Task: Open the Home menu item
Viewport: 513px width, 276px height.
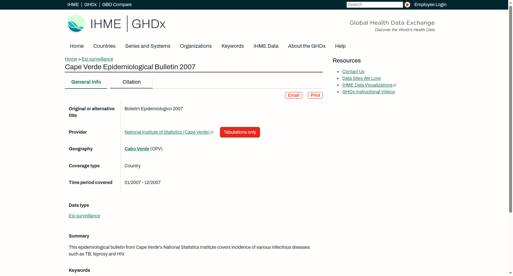Action: coord(77,46)
